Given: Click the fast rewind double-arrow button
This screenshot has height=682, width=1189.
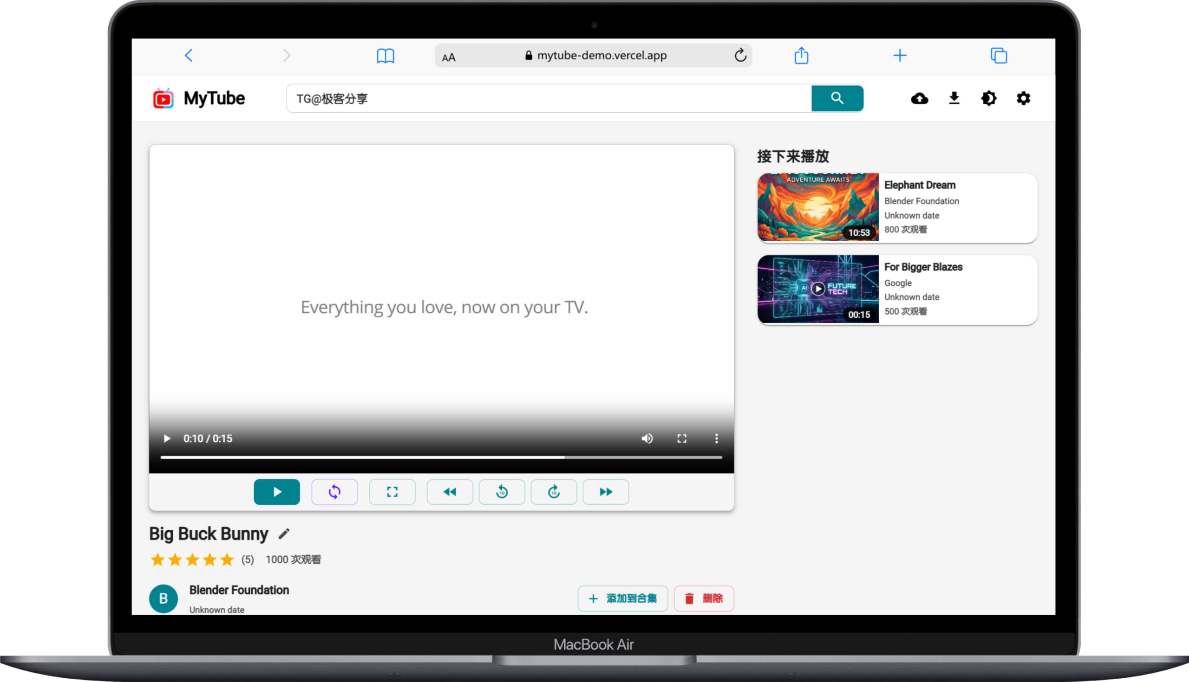Looking at the screenshot, I should click(x=450, y=492).
